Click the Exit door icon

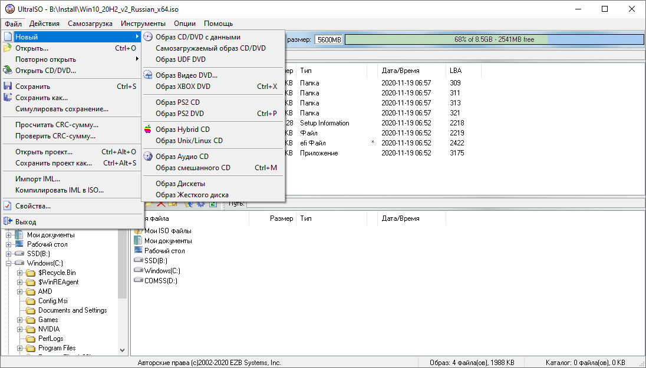click(8, 221)
